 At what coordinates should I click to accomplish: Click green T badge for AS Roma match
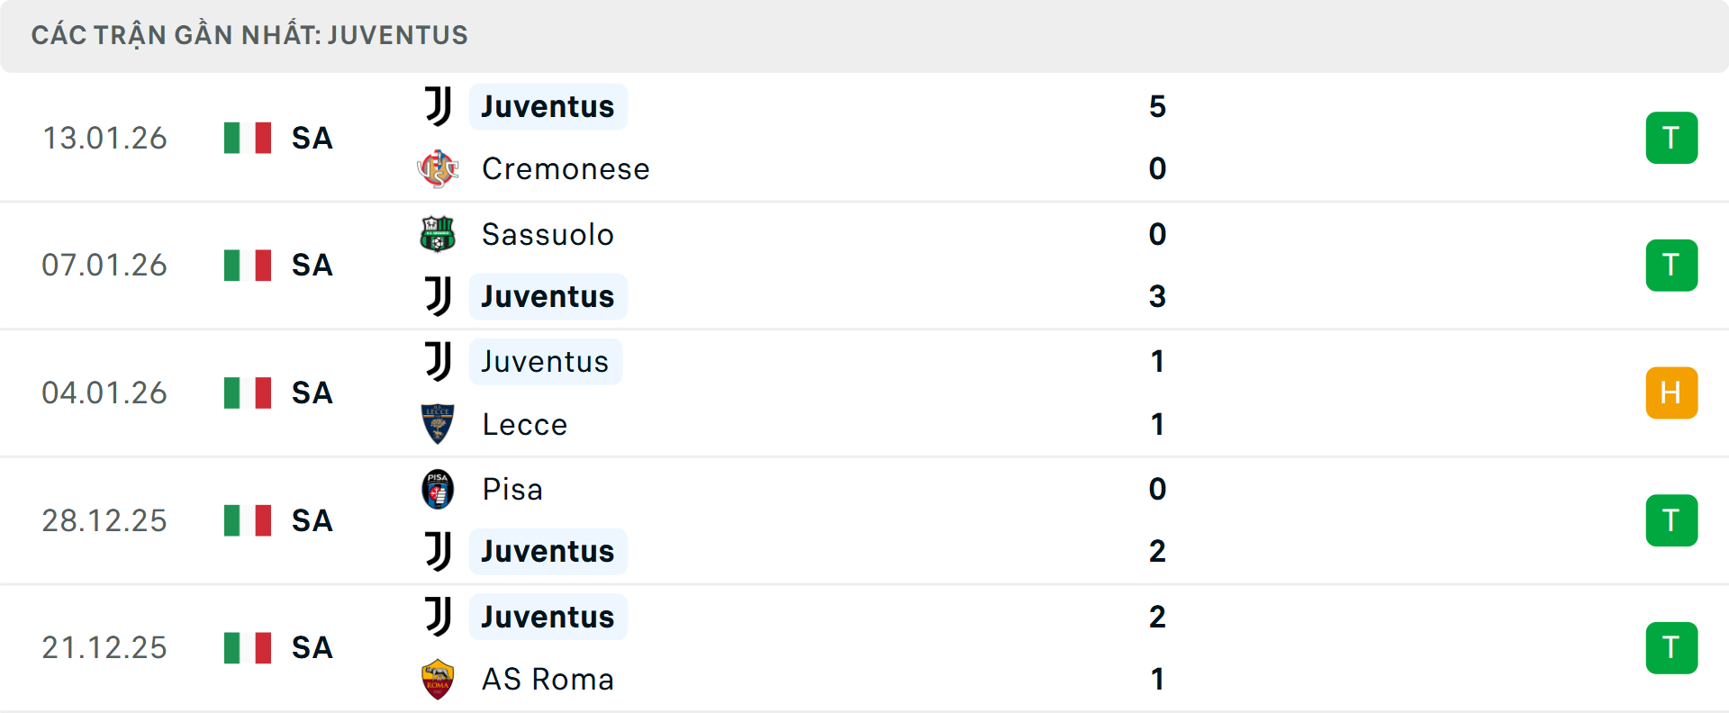1671,648
